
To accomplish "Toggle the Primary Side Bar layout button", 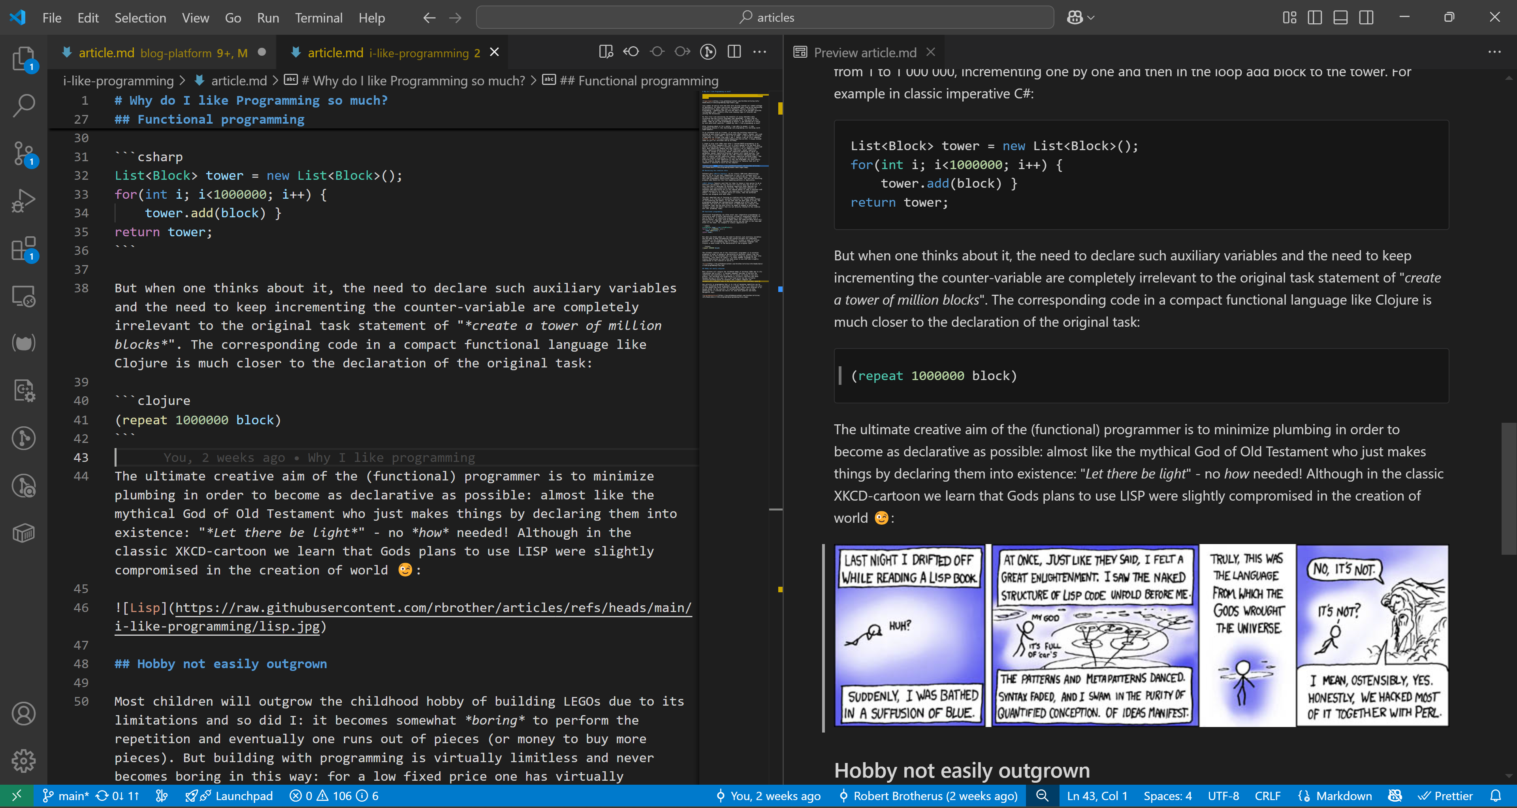I will pos(1314,18).
